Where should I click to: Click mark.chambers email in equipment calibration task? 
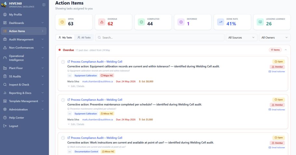pos(97,82)
